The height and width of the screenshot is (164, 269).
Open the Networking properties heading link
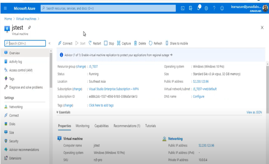pyautogui.click(x=175, y=139)
